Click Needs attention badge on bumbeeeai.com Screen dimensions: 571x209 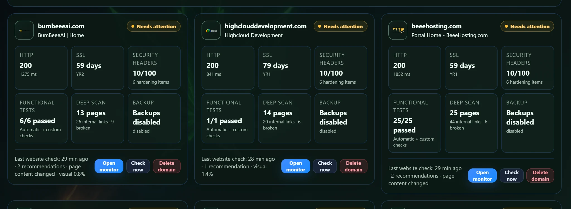coord(154,26)
